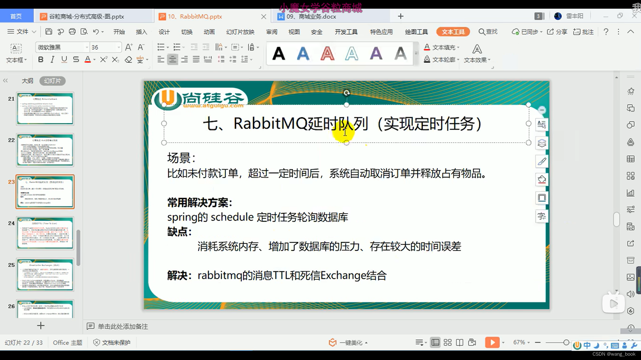Click the distributed alignment icon
The image size is (641, 360).
pyautogui.click(x=208, y=60)
